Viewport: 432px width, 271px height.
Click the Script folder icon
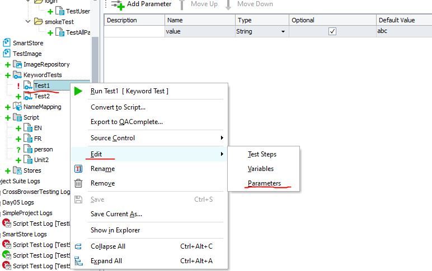(x=17, y=117)
